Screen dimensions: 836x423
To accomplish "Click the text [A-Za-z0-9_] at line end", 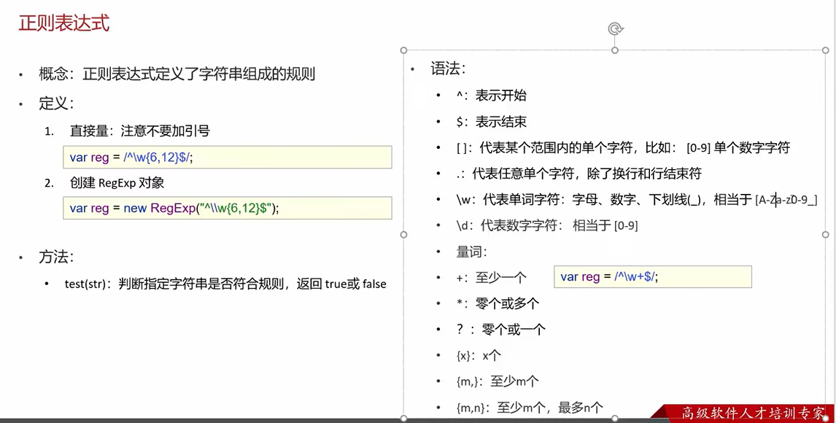I will [786, 201].
